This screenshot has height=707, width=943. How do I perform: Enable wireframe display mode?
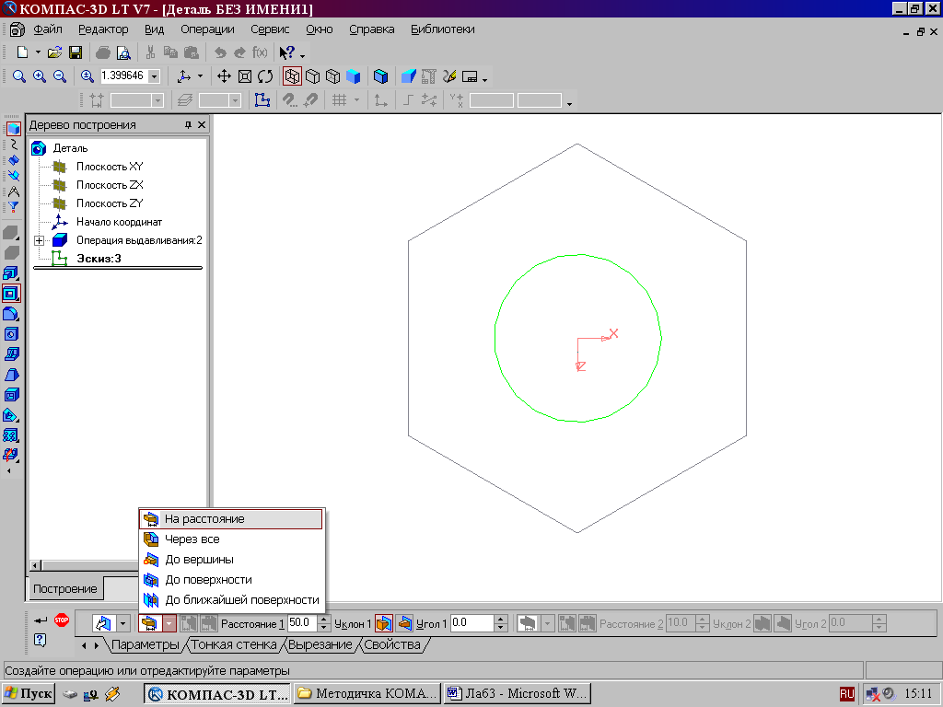pos(292,76)
